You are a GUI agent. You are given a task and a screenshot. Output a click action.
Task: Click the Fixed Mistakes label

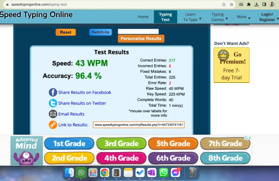(153, 71)
